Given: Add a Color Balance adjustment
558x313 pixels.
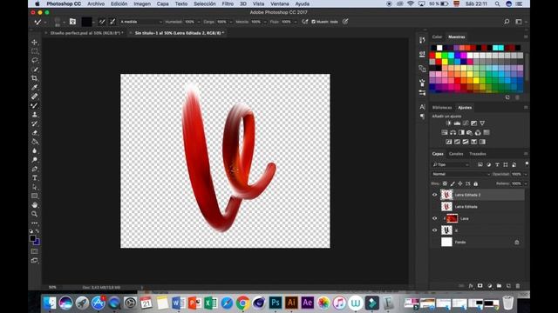Looking at the screenshot, I should tap(453, 132).
